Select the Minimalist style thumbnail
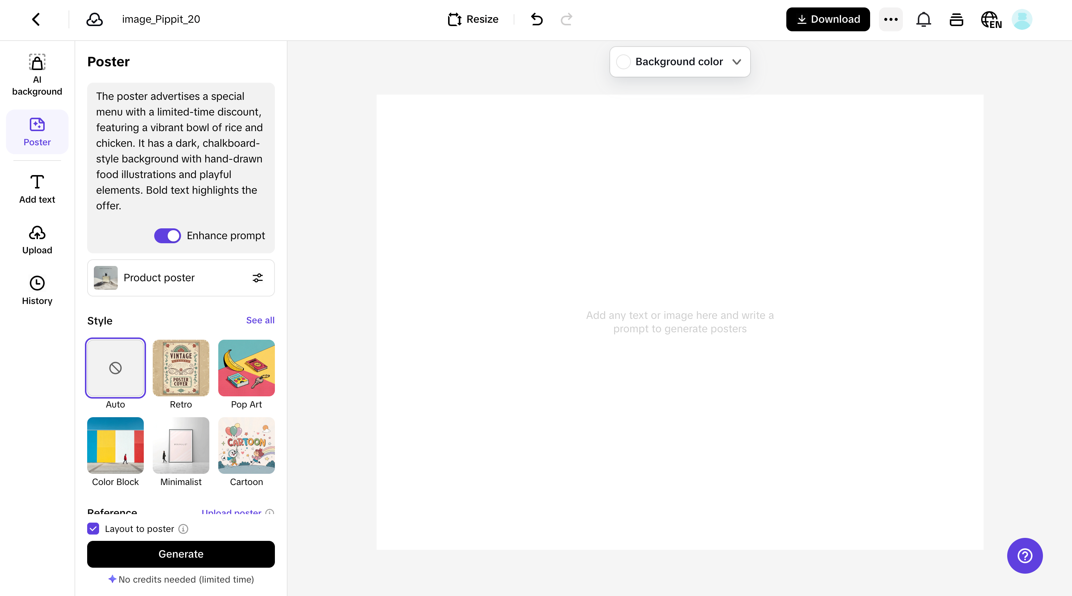This screenshot has height=596, width=1072. (x=181, y=446)
